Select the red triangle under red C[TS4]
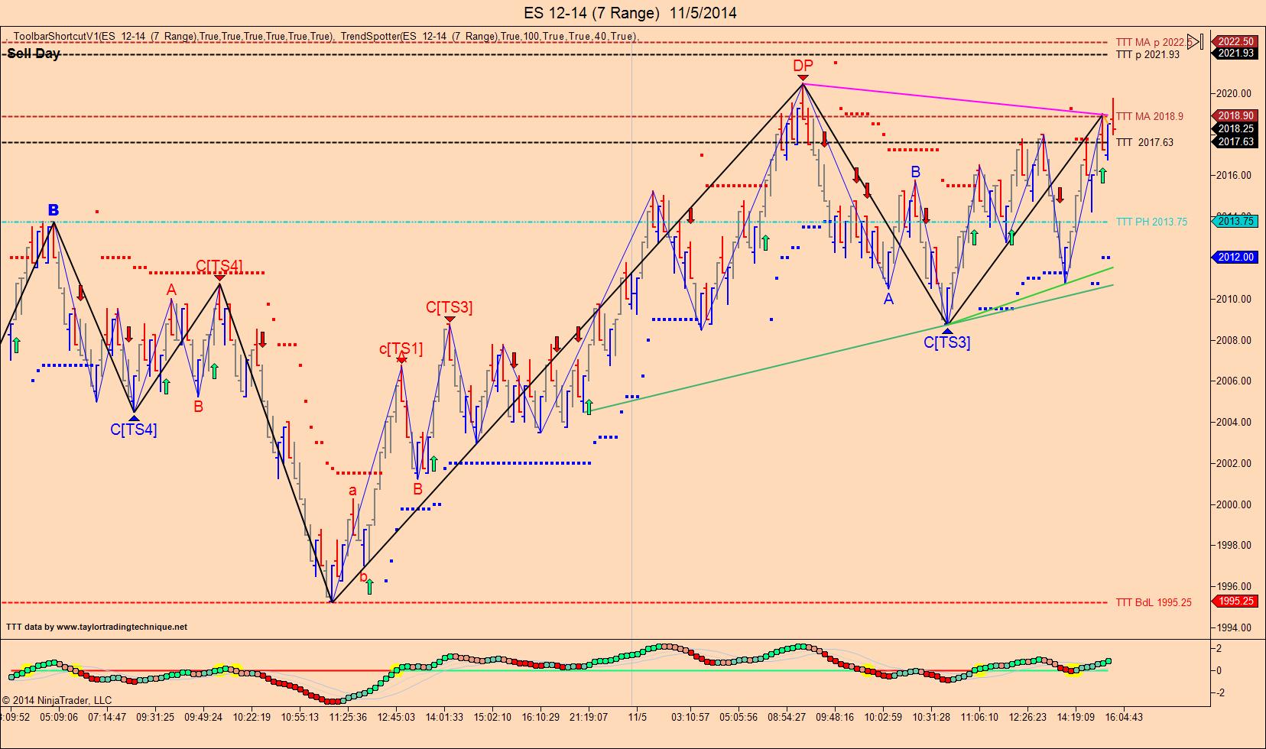 click(219, 278)
